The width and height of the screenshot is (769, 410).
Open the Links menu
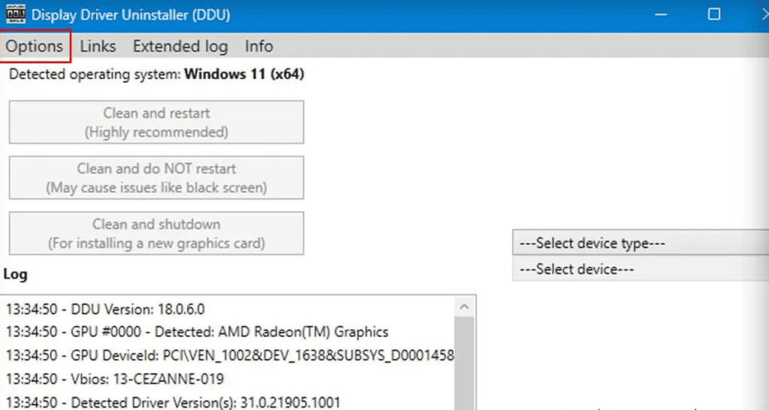(x=98, y=47)
